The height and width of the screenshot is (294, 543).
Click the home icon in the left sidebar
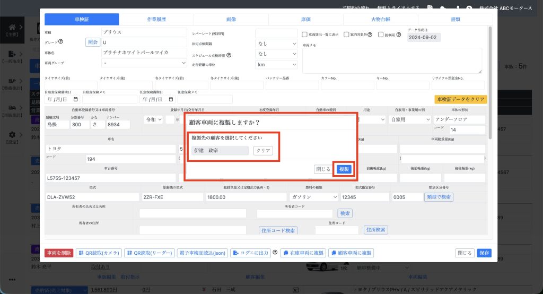(x=13, y=27)
